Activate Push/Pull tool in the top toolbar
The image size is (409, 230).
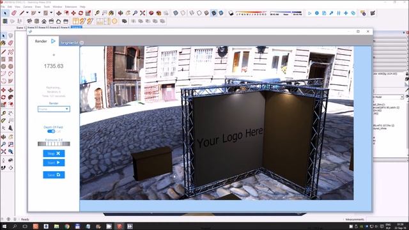(59, 13)
